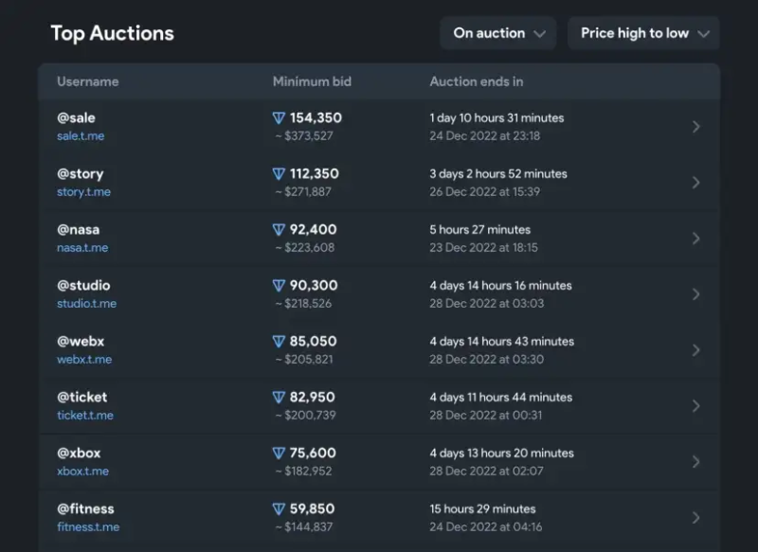Click the TON icon beside 154,350 bid
This screenshot has height=552, width=758.
pyautogui.click(x=279, y=118)
